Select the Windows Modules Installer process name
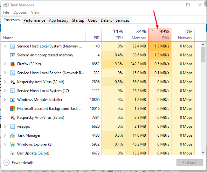 click(40, 100)
